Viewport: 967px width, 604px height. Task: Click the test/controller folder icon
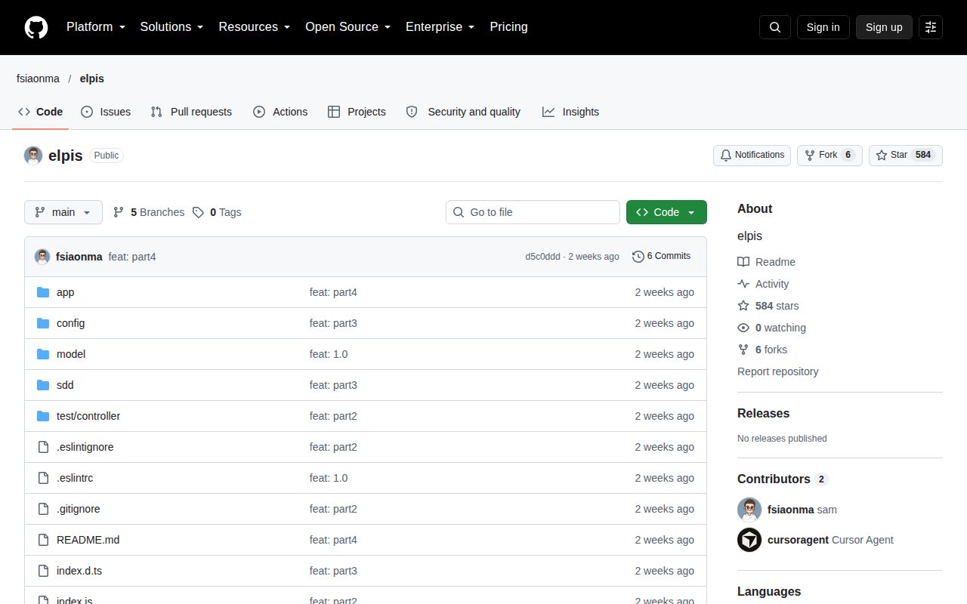(43, 416)
